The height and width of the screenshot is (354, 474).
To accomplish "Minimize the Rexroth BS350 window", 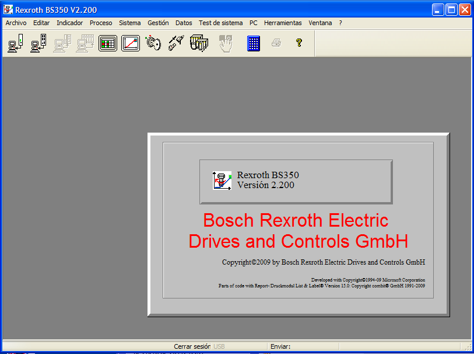I will pyautogui.click(x=438, y=10).
